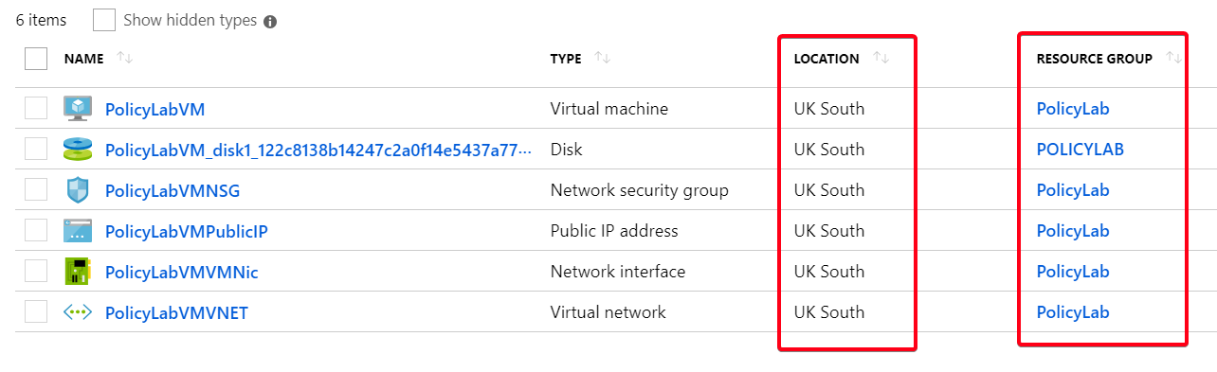Sort by the Resource Group column arrows
1217x372 pixels.
1173,59
